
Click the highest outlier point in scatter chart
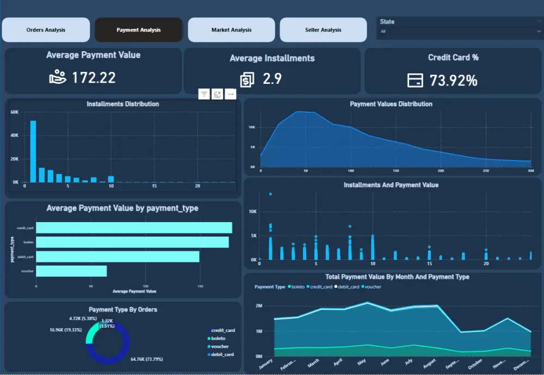(x=270, y=194)
